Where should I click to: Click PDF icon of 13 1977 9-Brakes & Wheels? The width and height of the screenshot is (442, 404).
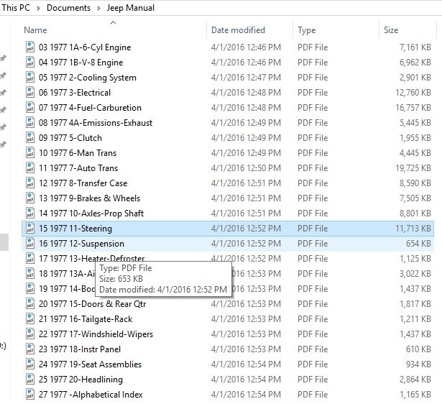(30, 198)
